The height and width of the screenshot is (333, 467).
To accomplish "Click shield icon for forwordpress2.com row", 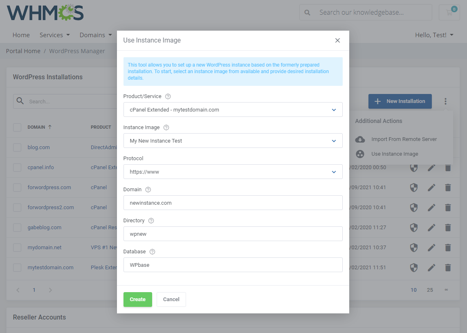I will coord(414,208).
